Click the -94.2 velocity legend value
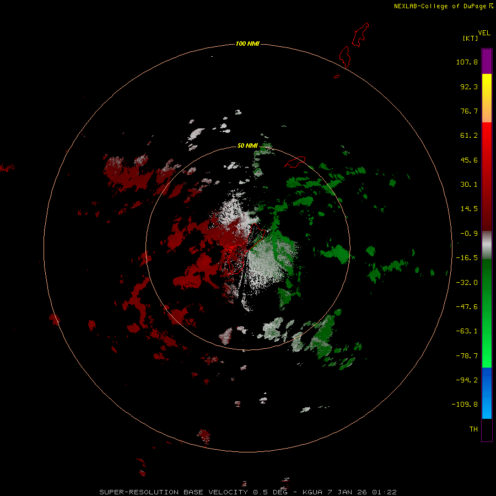This screenshot has width=496, height=496. pyautogui.click(x=467, y=380)
